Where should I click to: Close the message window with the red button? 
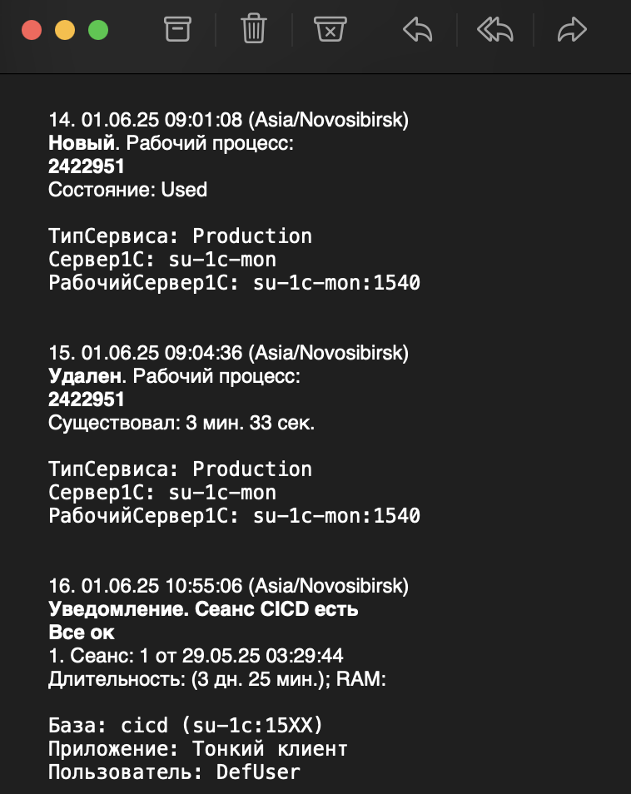click(32, 31)
